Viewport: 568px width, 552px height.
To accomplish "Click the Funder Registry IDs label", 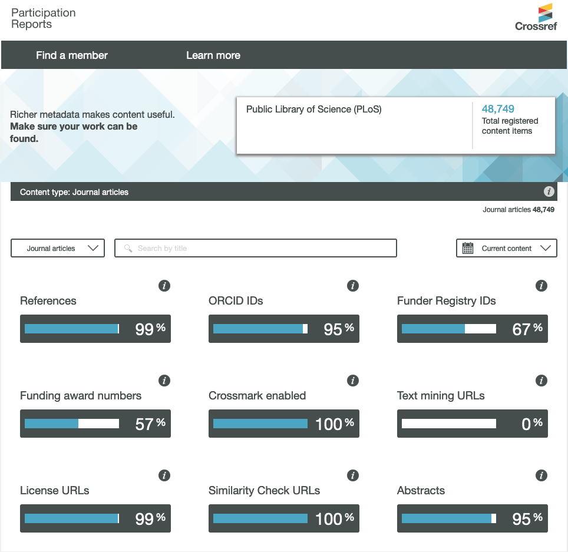I will click(446, 300).
